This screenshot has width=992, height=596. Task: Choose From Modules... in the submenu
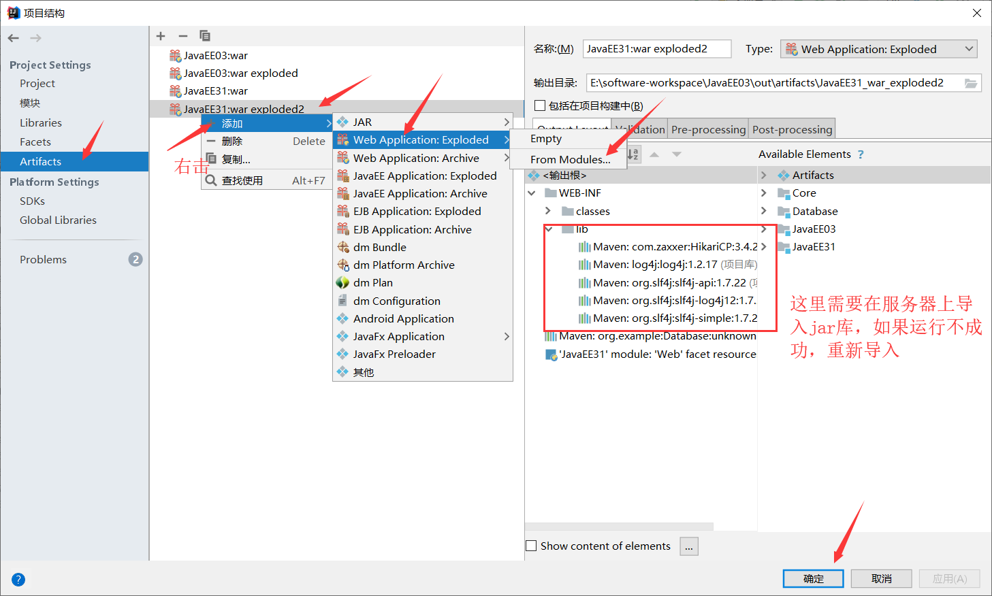(x=569, y=159)
